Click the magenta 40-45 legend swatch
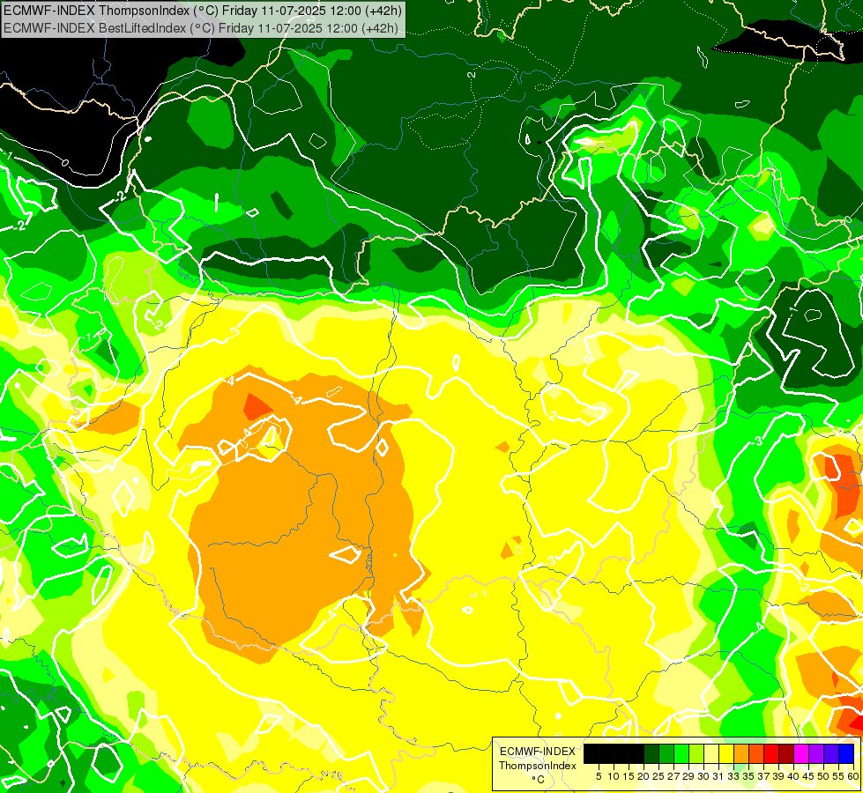This screenshot has width=863, height=793. pos(801,753)
